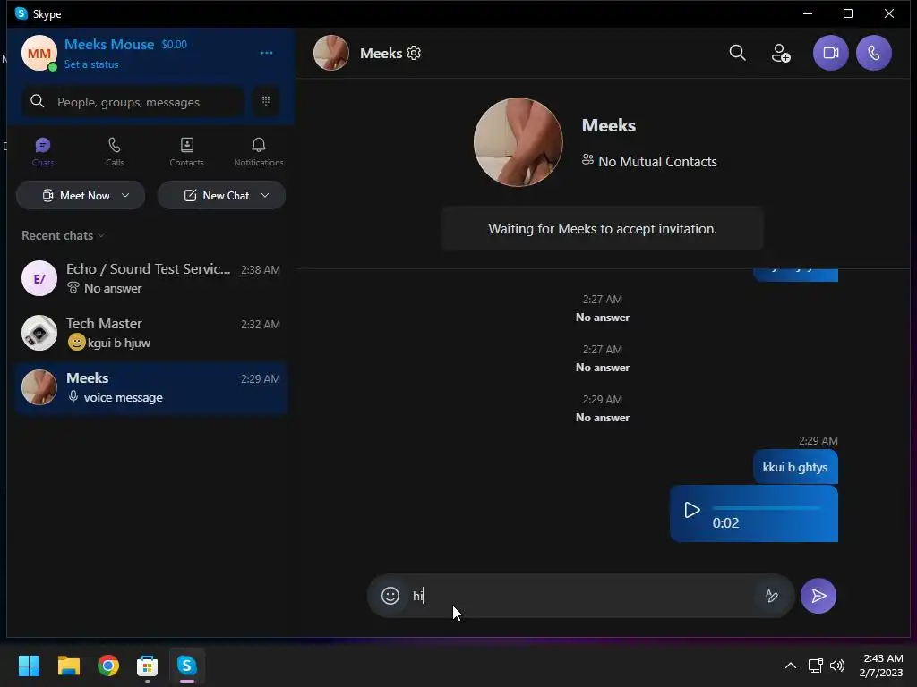
Task: Start an audio call with Meeks
Action: [874, 53]
